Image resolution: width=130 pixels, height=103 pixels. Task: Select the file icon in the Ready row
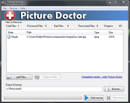pyautogui.click(x=9, y=37)
